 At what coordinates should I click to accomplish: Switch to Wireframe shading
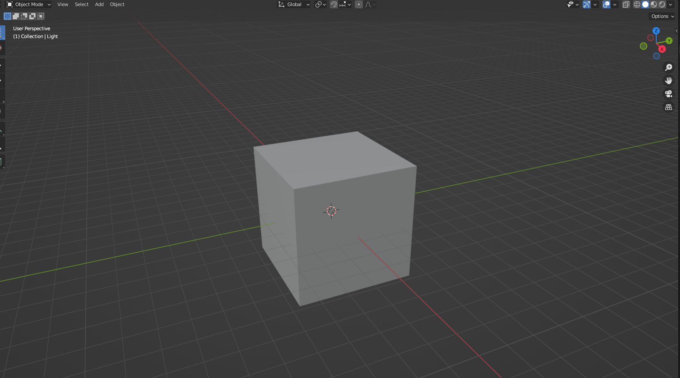(637, 4)
